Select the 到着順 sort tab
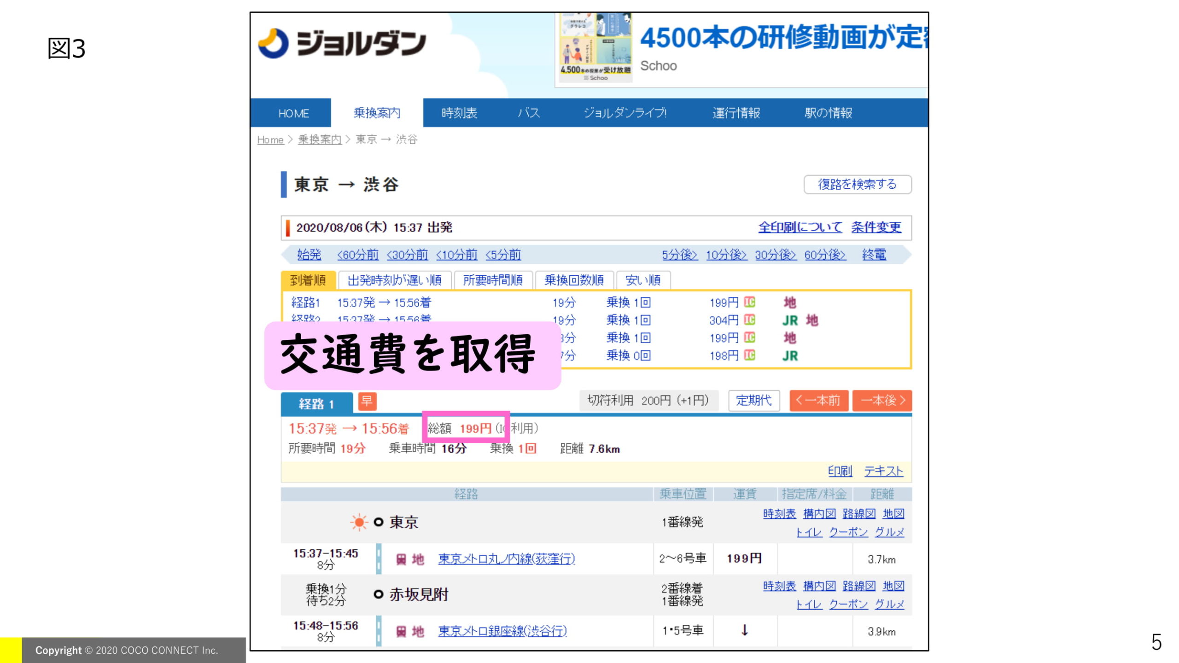This screenshot has width=1179, height=663. point(308,280)
